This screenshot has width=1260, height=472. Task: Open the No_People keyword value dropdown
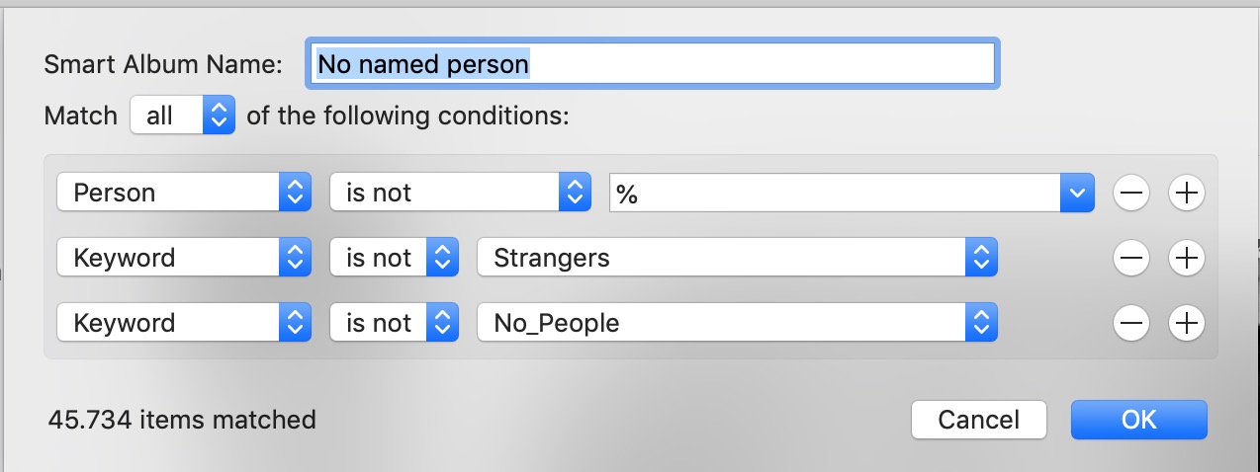736,323
